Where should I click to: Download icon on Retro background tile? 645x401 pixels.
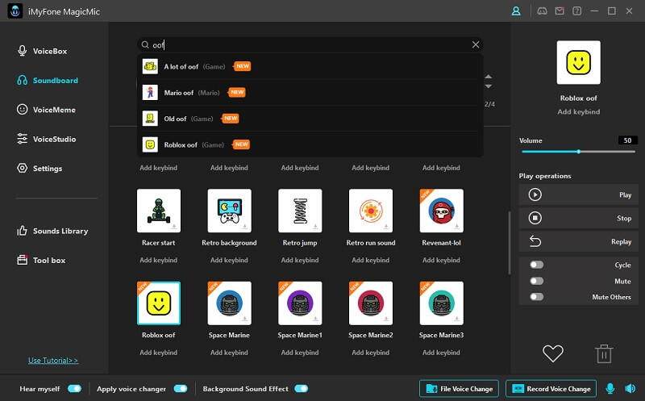[245, 227]
